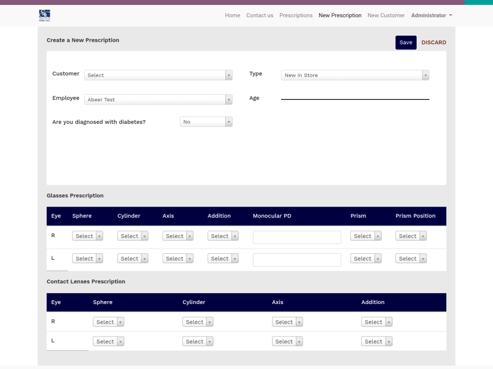This screenshot has height=369, width=493.
Task: Open contact lenses Sphere dropdown for right eye
Action: click(108, 322)
